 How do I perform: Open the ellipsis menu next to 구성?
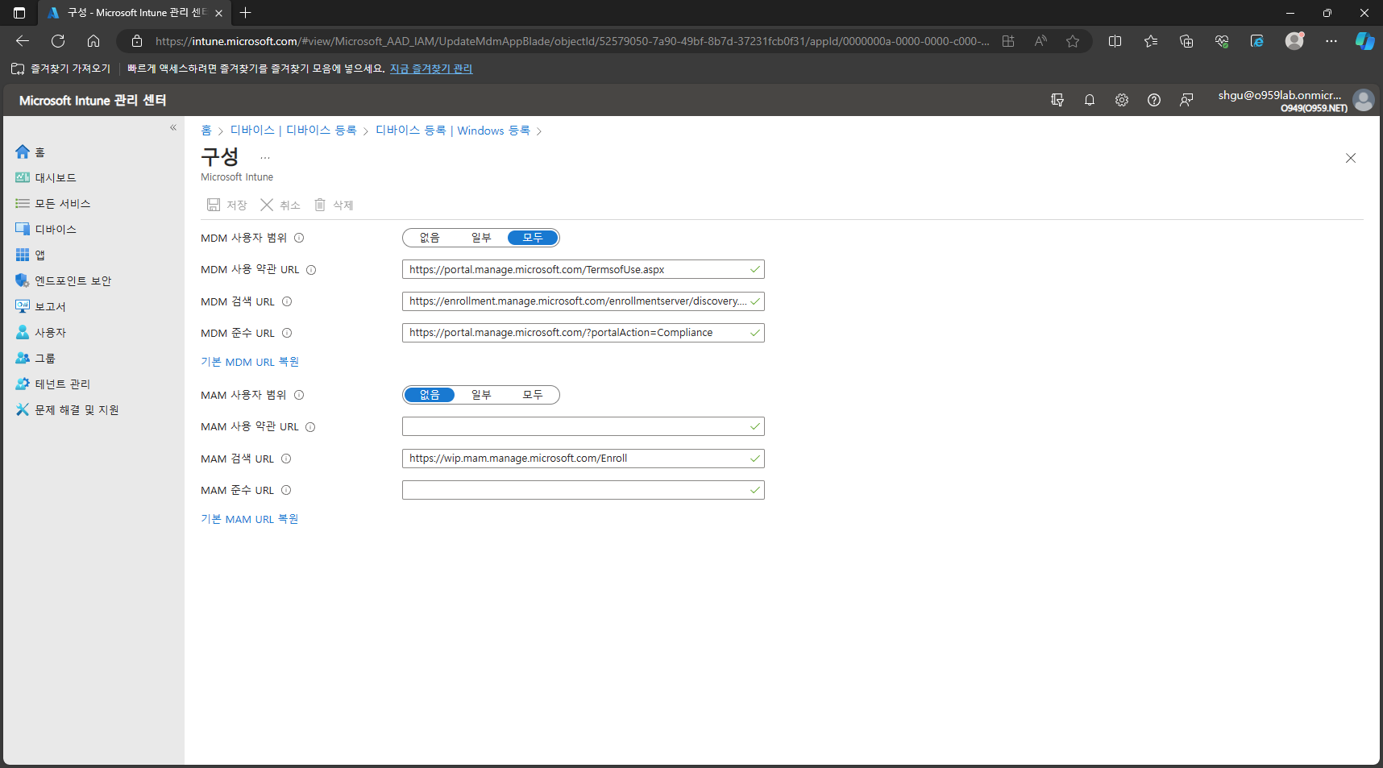tap(265, 158)
